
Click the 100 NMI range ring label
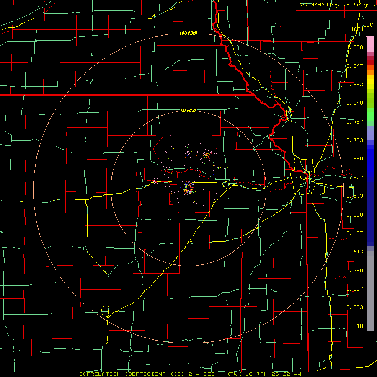tap(188, 33)
